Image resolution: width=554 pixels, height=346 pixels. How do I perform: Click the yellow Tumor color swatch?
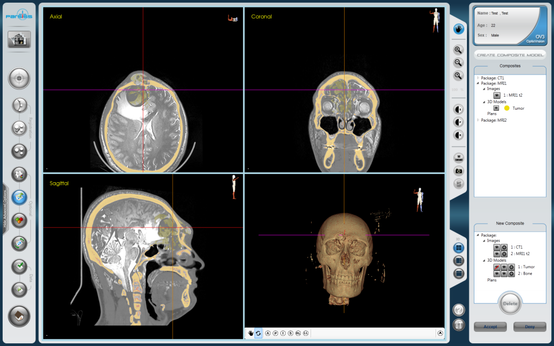[x=507, y=108]
